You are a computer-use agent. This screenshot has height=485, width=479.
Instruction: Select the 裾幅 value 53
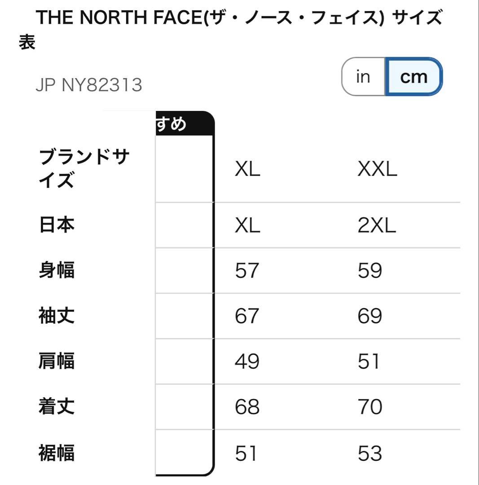click(x=369, y=453)
